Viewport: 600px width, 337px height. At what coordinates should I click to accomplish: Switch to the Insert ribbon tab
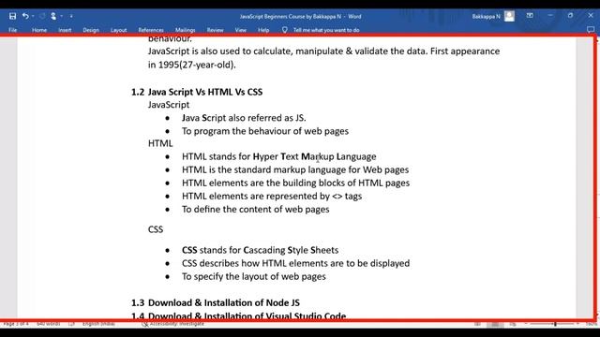[65, 30]
